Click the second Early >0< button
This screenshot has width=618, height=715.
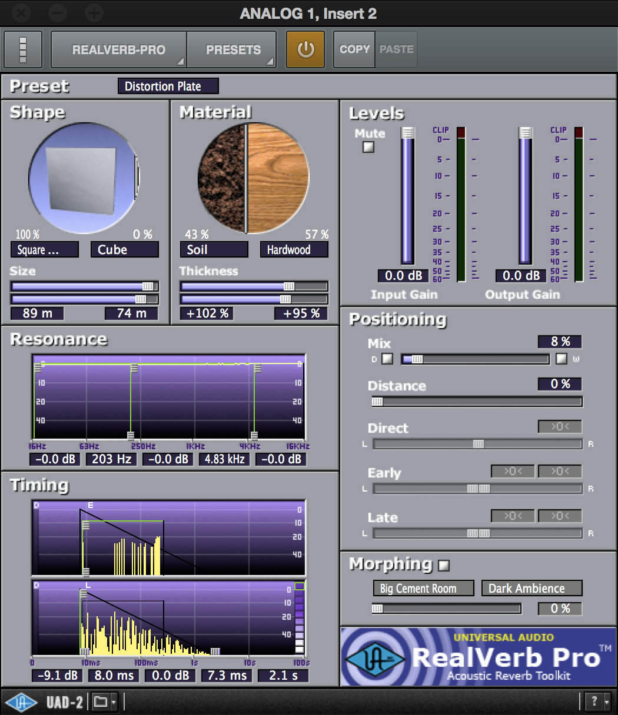[560, 471]
